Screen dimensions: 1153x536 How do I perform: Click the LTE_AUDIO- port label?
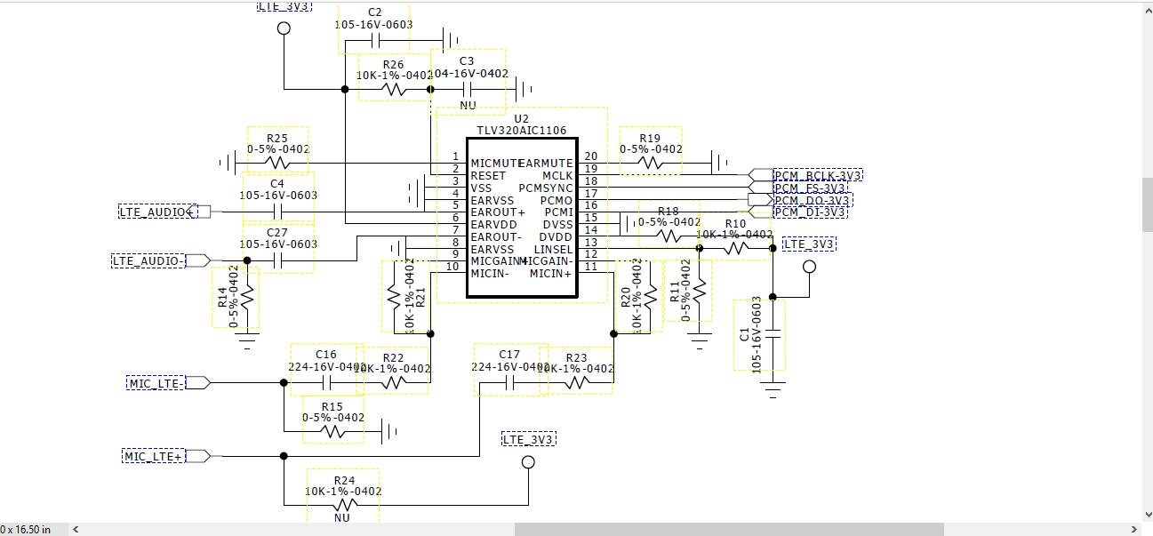coord(148,260)
